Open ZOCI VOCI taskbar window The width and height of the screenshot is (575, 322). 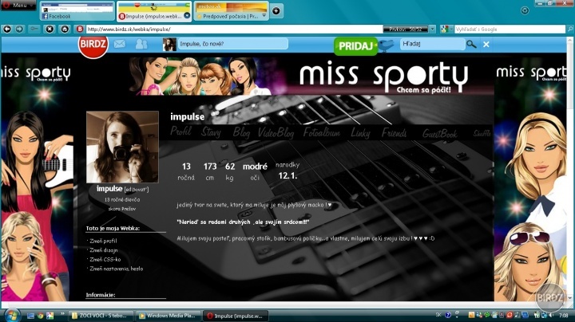[101, 316]
